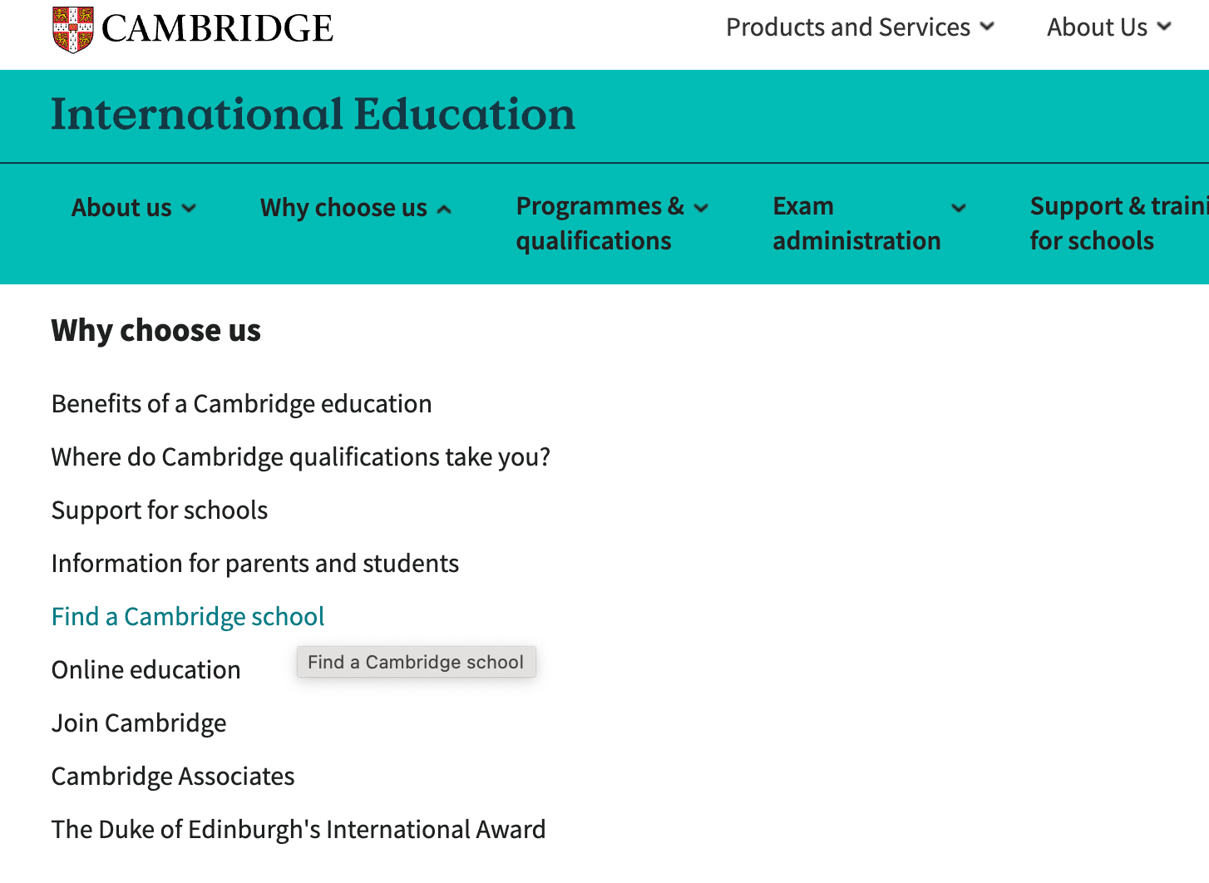Expand the teal About us menu
The width and height of the screenshot is (1209, 883).
pos(133,208)
